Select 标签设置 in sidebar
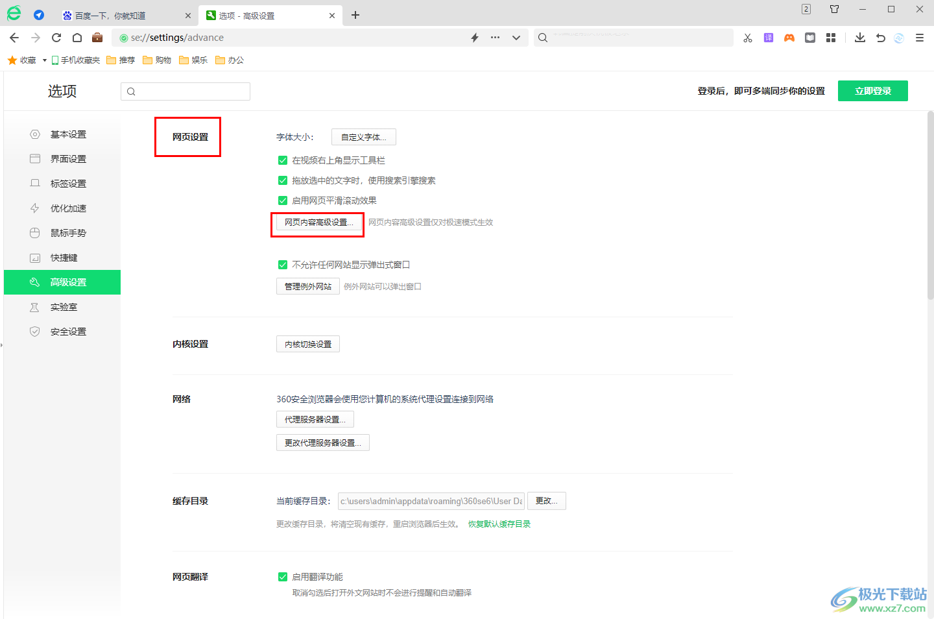The height and width of the screenshot is (619, 934). (62, 184)
